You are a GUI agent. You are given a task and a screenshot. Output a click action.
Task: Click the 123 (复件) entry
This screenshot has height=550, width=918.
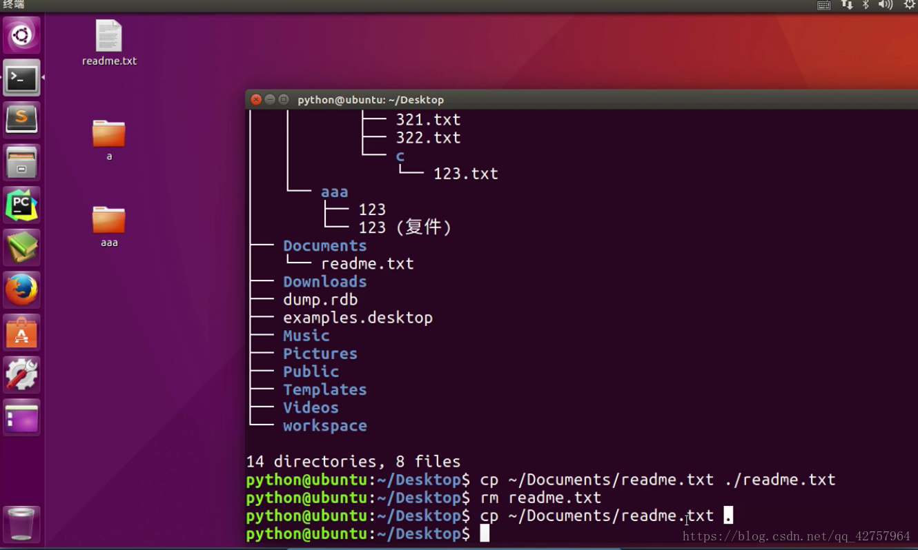pos(405,227)
